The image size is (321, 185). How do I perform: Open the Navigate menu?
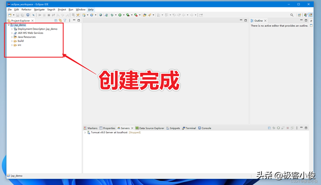click(39, 10)
